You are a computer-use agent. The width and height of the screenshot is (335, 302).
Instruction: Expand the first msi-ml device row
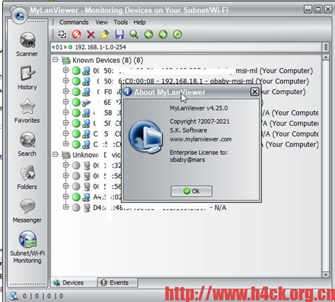pos(66,70)
